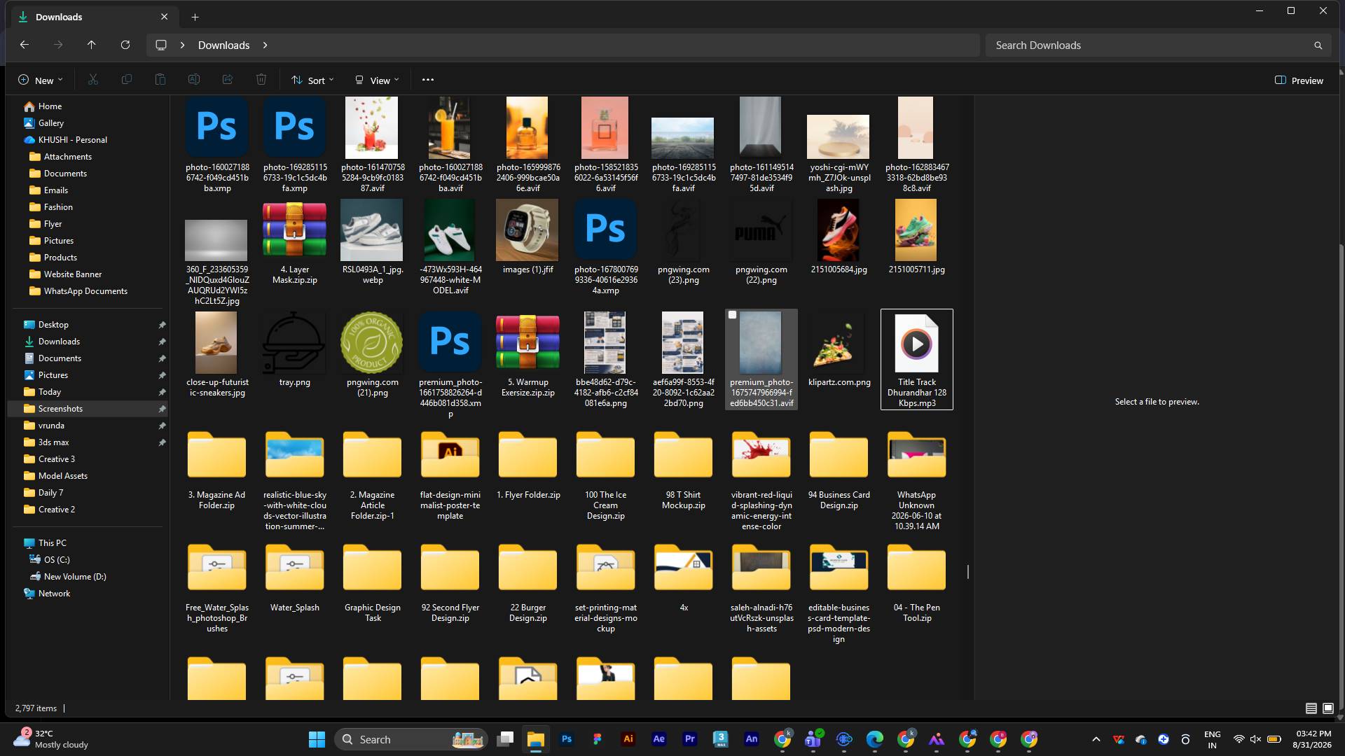Open the See more three-dots menu
This screenshot has height=756, width=1345.
coord(428,80)
